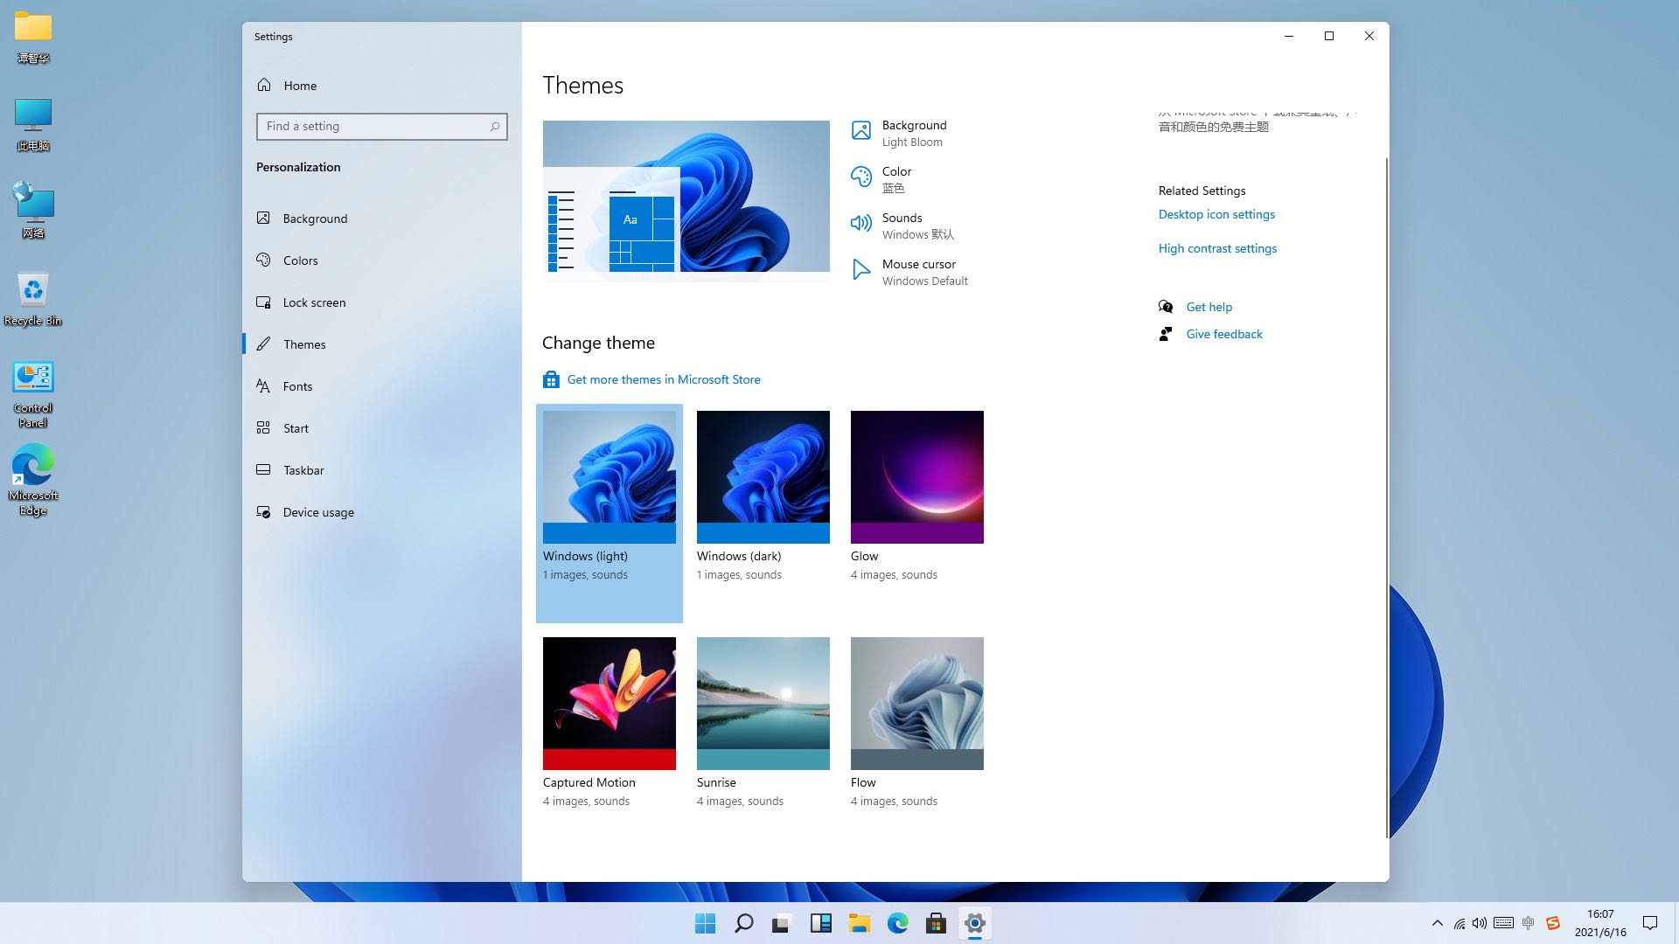Click the Background picture icon in theme summary
Screen dimensions: 1679x944
click(860, 132)
